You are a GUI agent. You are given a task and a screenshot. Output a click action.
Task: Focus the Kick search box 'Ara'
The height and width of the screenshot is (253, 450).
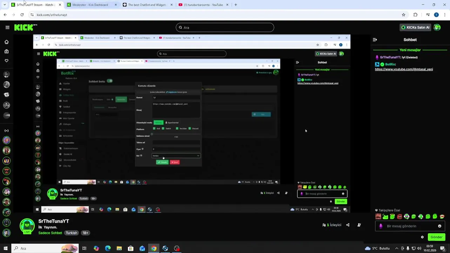(x=225, y=27)
